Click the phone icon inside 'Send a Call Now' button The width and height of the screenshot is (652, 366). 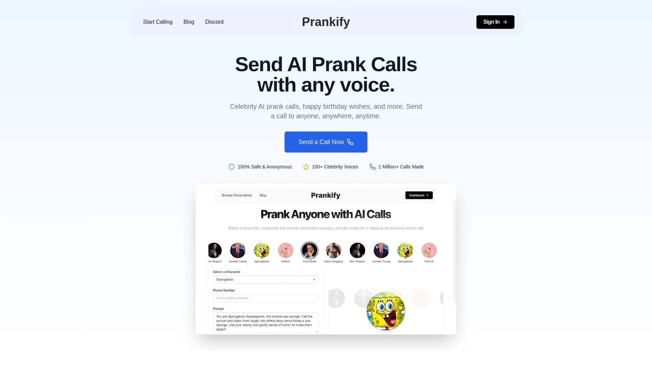pyautogui.click(x=350, y=142)
